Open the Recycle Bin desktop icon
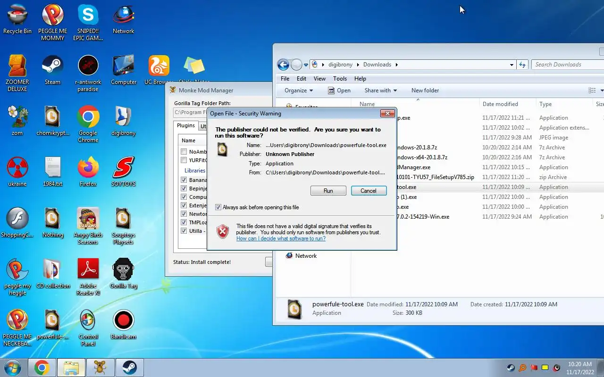This screenshot has height=377, width=604. tap(17, 20)
